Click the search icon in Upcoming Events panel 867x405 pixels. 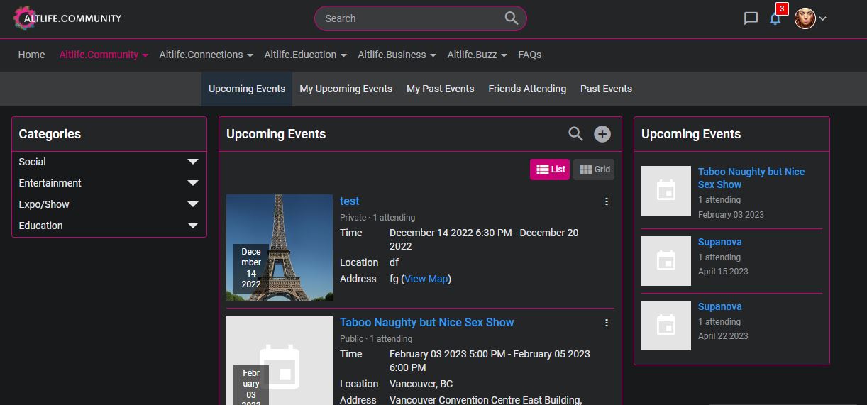[575, 134]
